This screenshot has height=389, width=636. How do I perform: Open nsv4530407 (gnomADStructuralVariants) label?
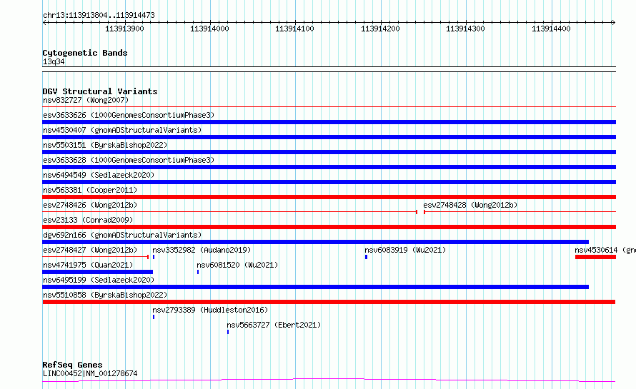pos(122,130)
